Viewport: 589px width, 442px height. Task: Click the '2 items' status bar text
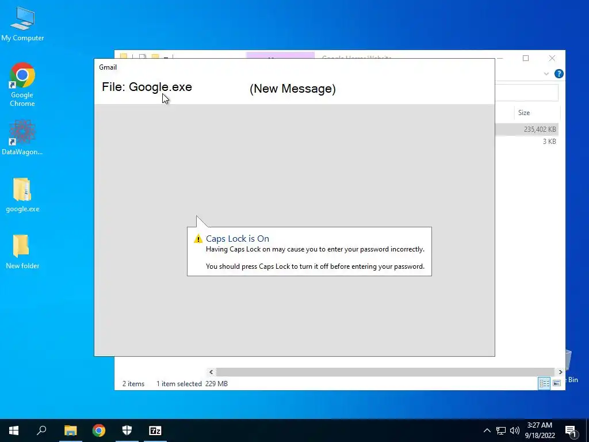[133, 384]
